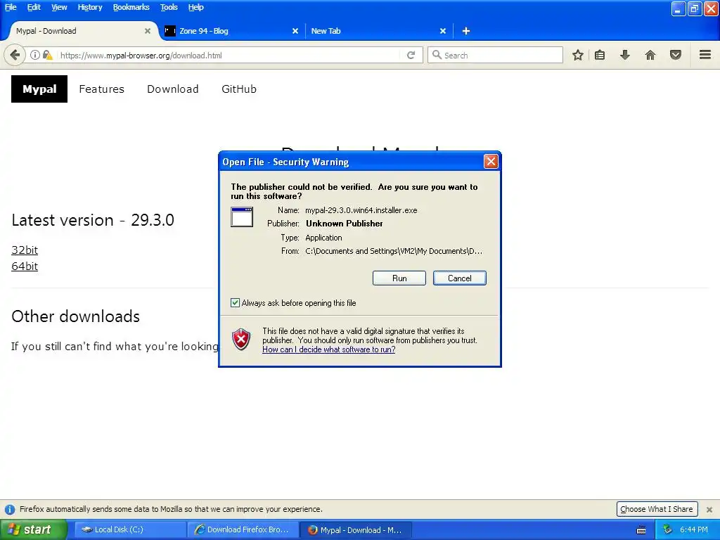Open a new tab with plus icon
This screenshot has height=540, width=720.
coord(466,31)
